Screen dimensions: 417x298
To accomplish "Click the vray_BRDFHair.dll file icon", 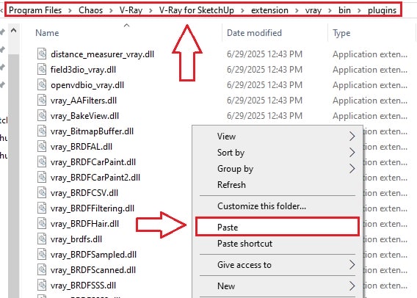I will tap(42, 224).
